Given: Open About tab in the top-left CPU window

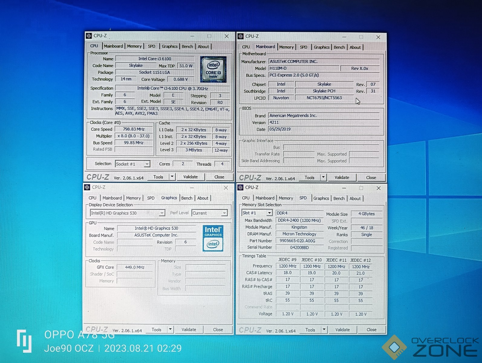Looking at the screenshot, I should pos(203,47).
